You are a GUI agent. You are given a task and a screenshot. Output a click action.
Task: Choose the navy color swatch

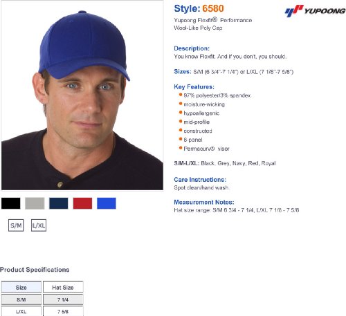tap(59, 203)
